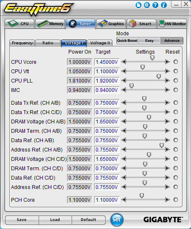Select Quick Boost mode
The height and width of the screenshot is (229, 191).
(127, 40)
